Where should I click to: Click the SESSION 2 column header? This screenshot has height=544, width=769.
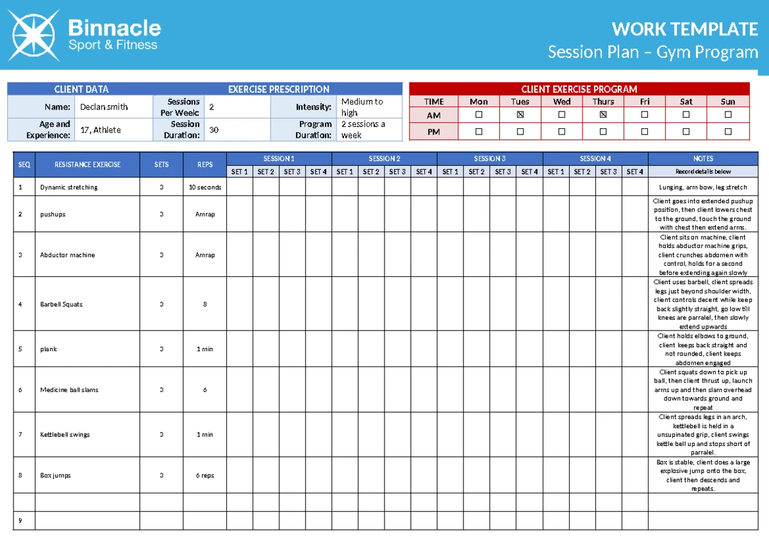384,158
